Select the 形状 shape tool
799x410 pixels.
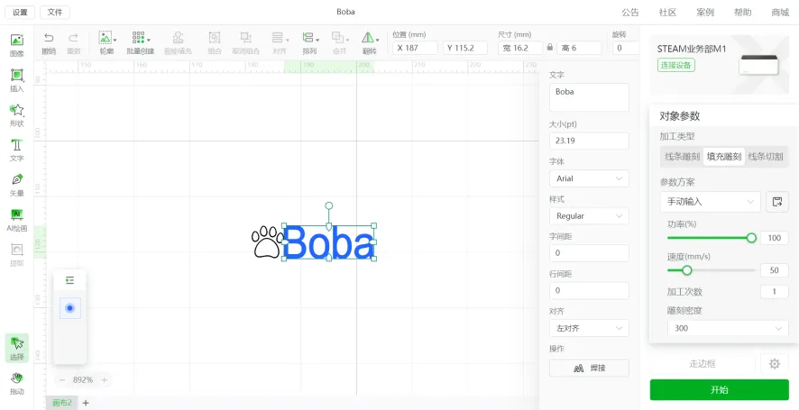point(17,115)
